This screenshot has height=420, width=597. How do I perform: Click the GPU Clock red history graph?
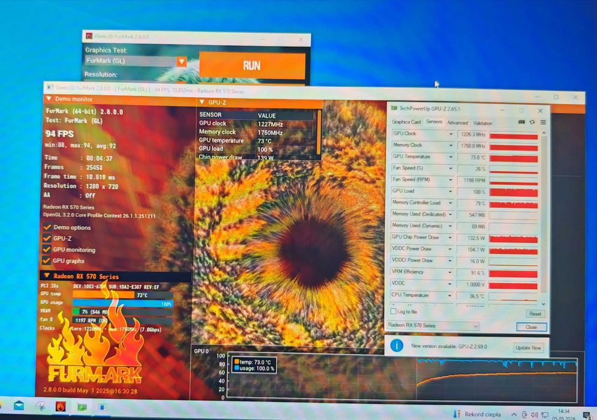pyautogui.click(x=514, y=135)
